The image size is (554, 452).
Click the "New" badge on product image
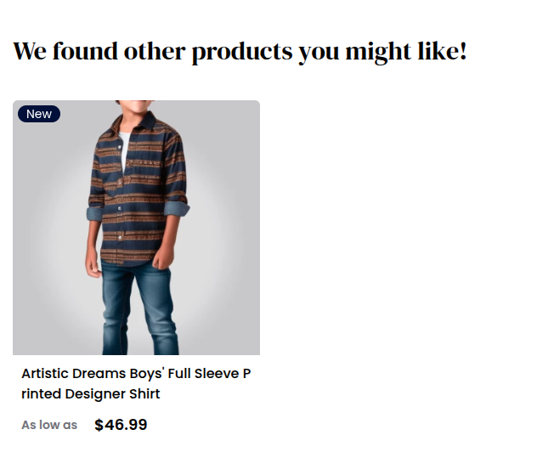click(x=39, y=114)
